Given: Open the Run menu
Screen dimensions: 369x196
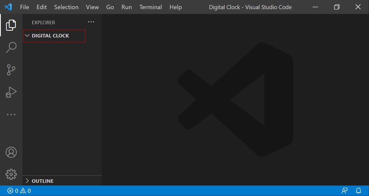Looking at the screenshot, I should click(127, 7).
